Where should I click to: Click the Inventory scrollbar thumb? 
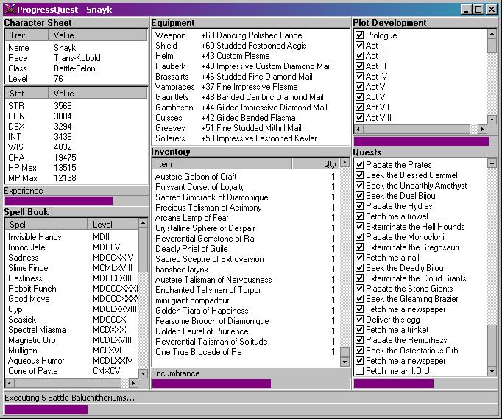344,352
